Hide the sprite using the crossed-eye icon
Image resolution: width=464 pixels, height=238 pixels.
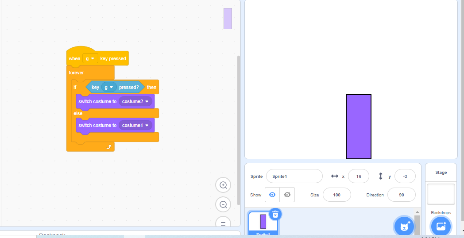click(287, 195)
